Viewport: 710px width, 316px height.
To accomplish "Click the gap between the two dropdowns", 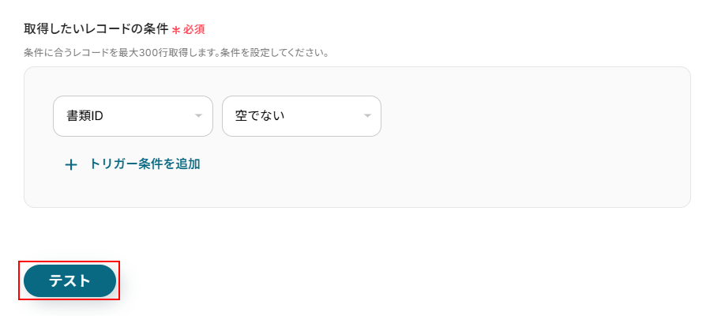I will [217, 116].
